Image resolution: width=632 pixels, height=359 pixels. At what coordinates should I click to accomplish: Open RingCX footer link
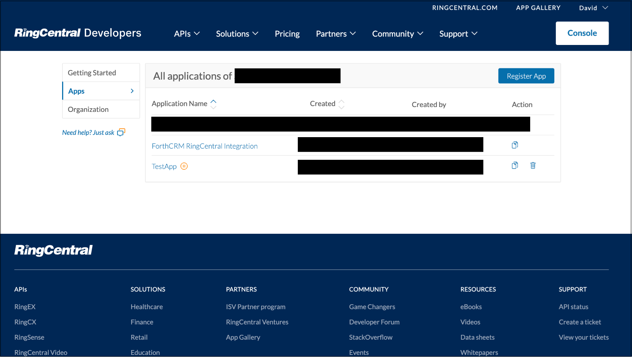tap(25, 322)
